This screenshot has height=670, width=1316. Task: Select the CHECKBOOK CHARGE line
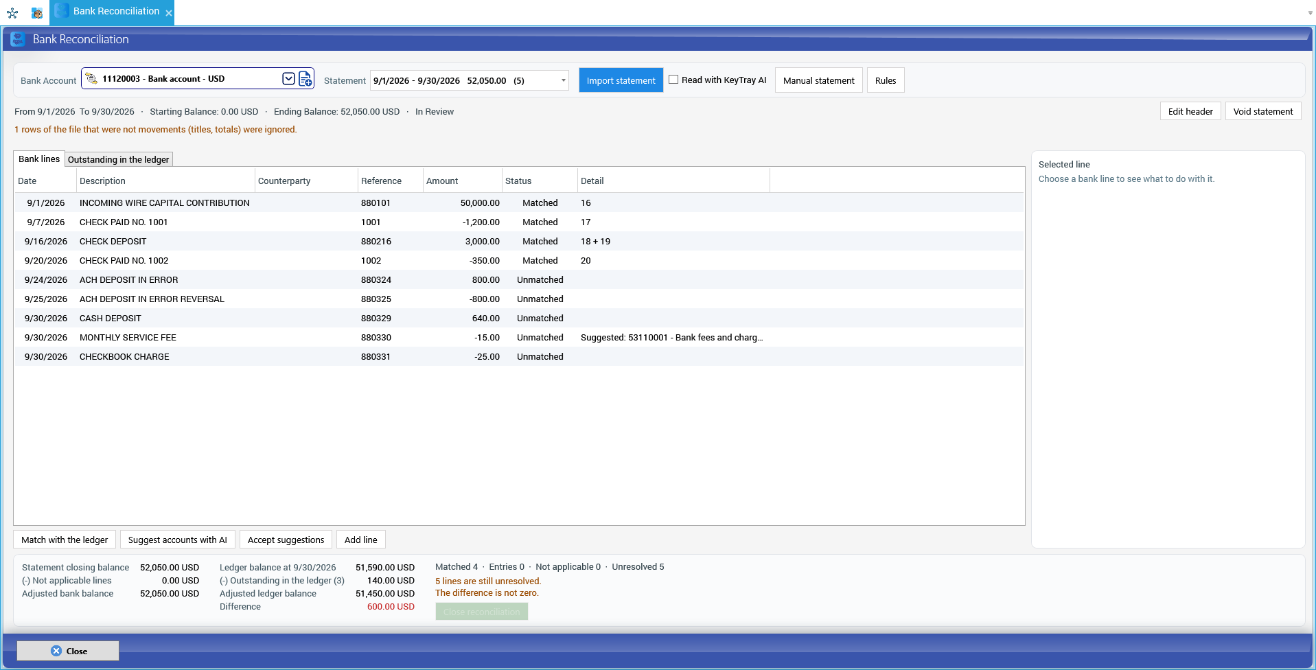click(x=519, y=356)
